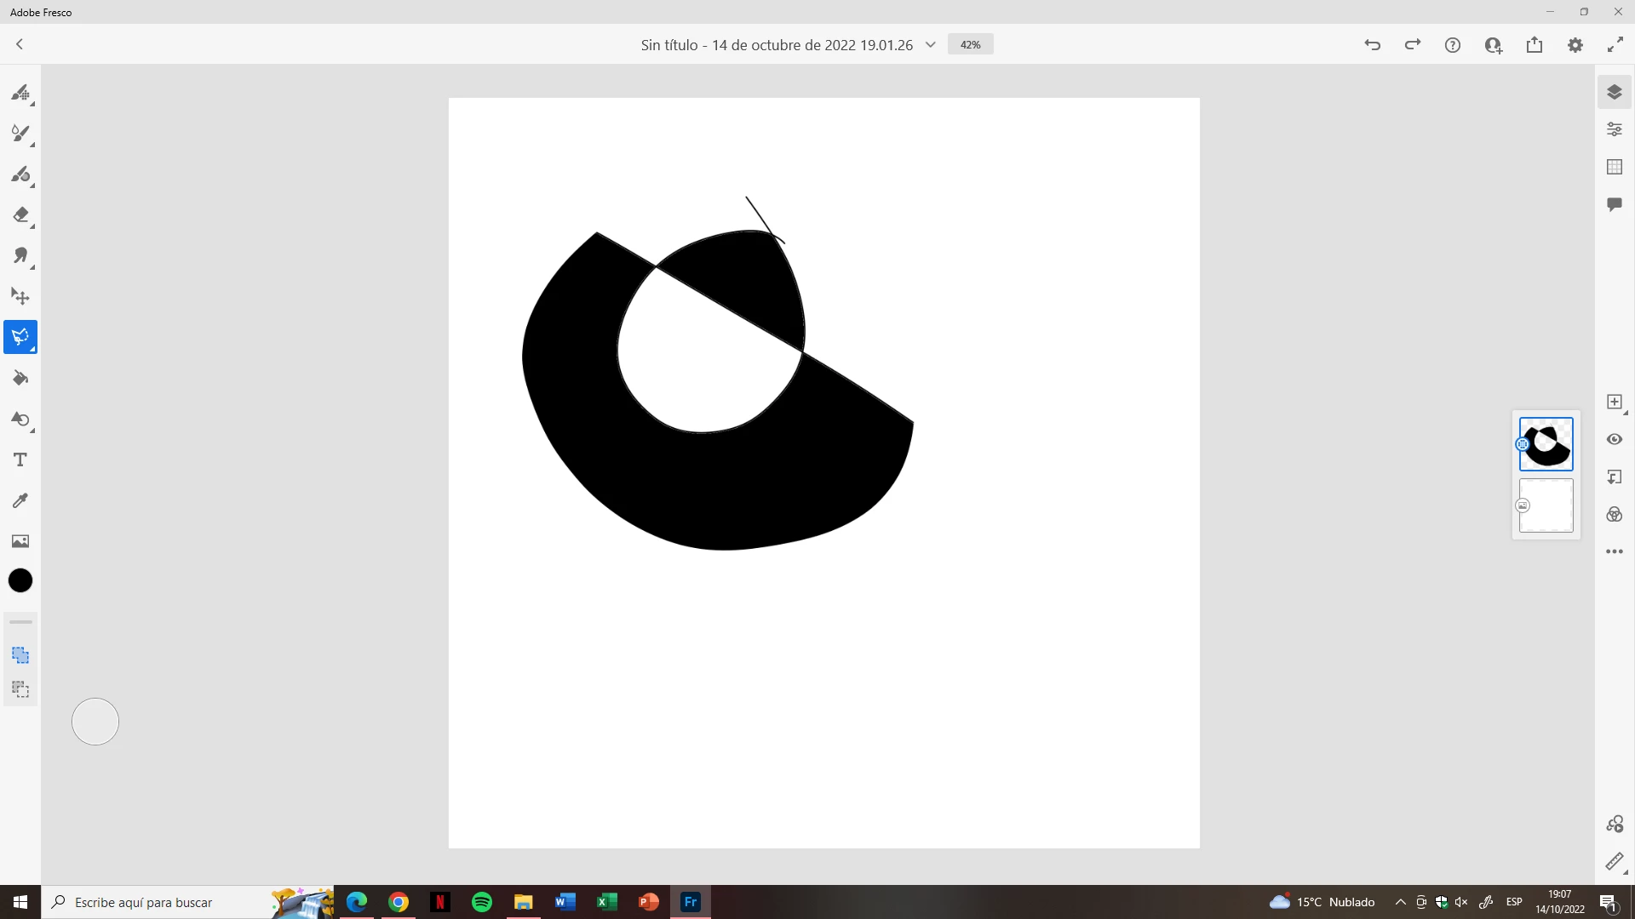Open the black color swatch
Viewport: 1635px width, 919px height.
[20, 581]
